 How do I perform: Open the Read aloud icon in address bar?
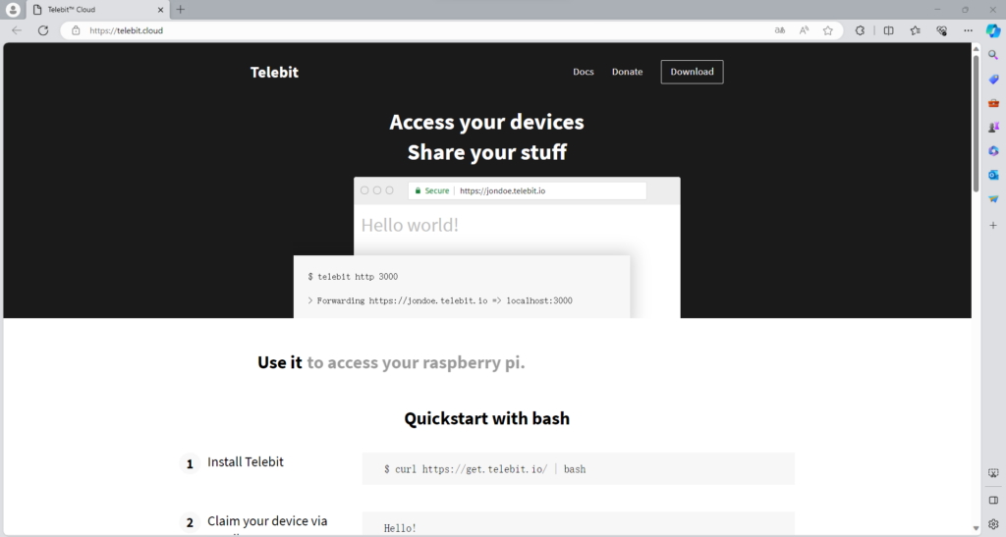[804, 30]
